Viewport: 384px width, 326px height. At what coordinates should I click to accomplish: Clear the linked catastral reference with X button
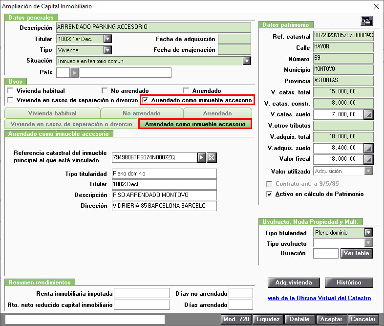212,157
